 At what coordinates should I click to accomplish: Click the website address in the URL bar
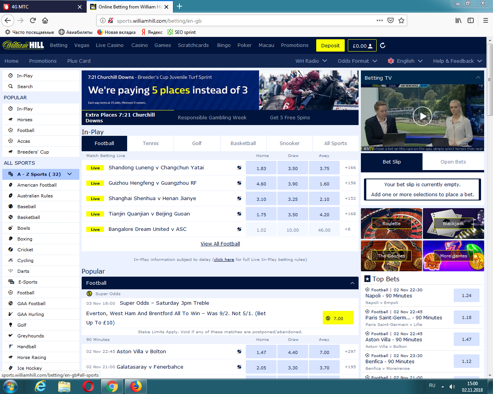[x=159, y=21]
